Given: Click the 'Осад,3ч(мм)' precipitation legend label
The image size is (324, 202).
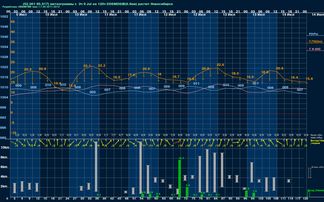Looking at the screenshot, I should click(x=315, y=190).
